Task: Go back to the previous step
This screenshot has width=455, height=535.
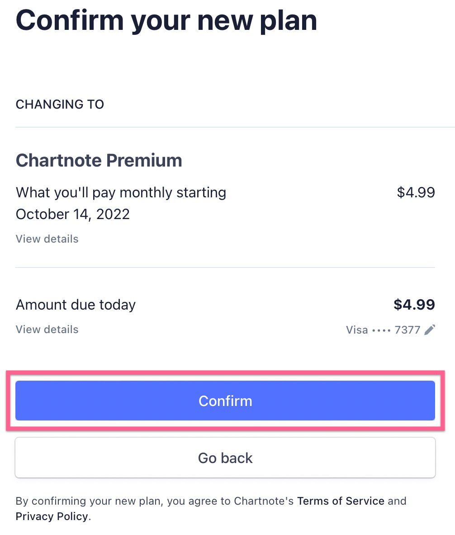Action: [x=225, y=458]
